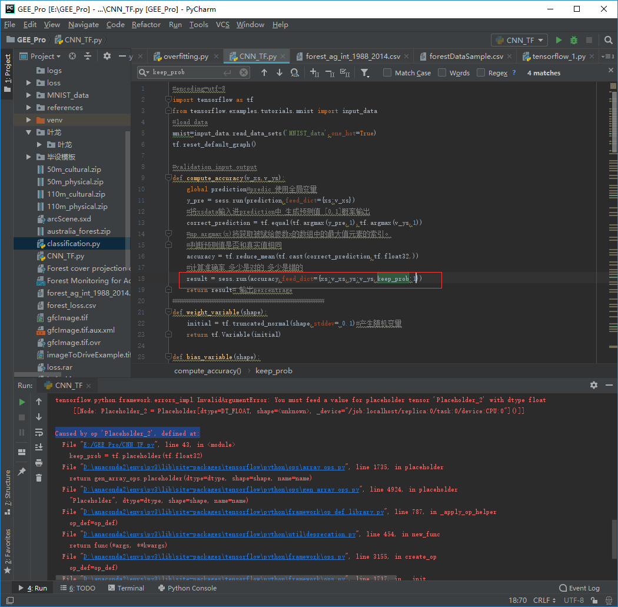Run CNN_TF using the toolbar play button
The height and width of the screenshot is (607, 618).
coord(557,40)
